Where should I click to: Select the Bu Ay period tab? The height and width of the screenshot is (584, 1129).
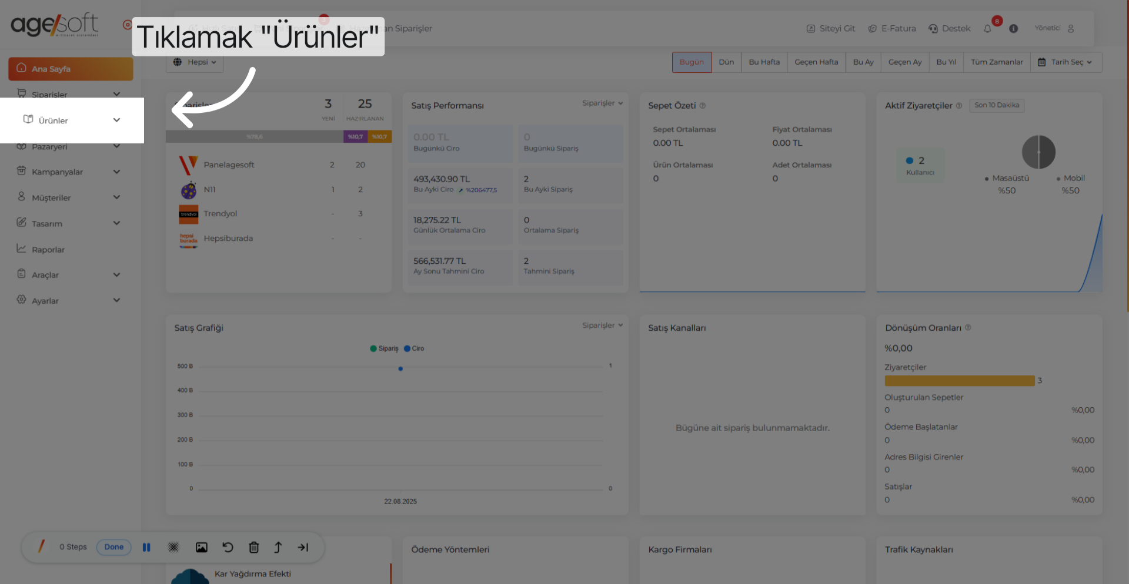point(863,62)
